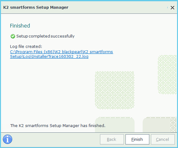Click the disabled Back button
The image size is (178, 148).
(x=112, y=139)
